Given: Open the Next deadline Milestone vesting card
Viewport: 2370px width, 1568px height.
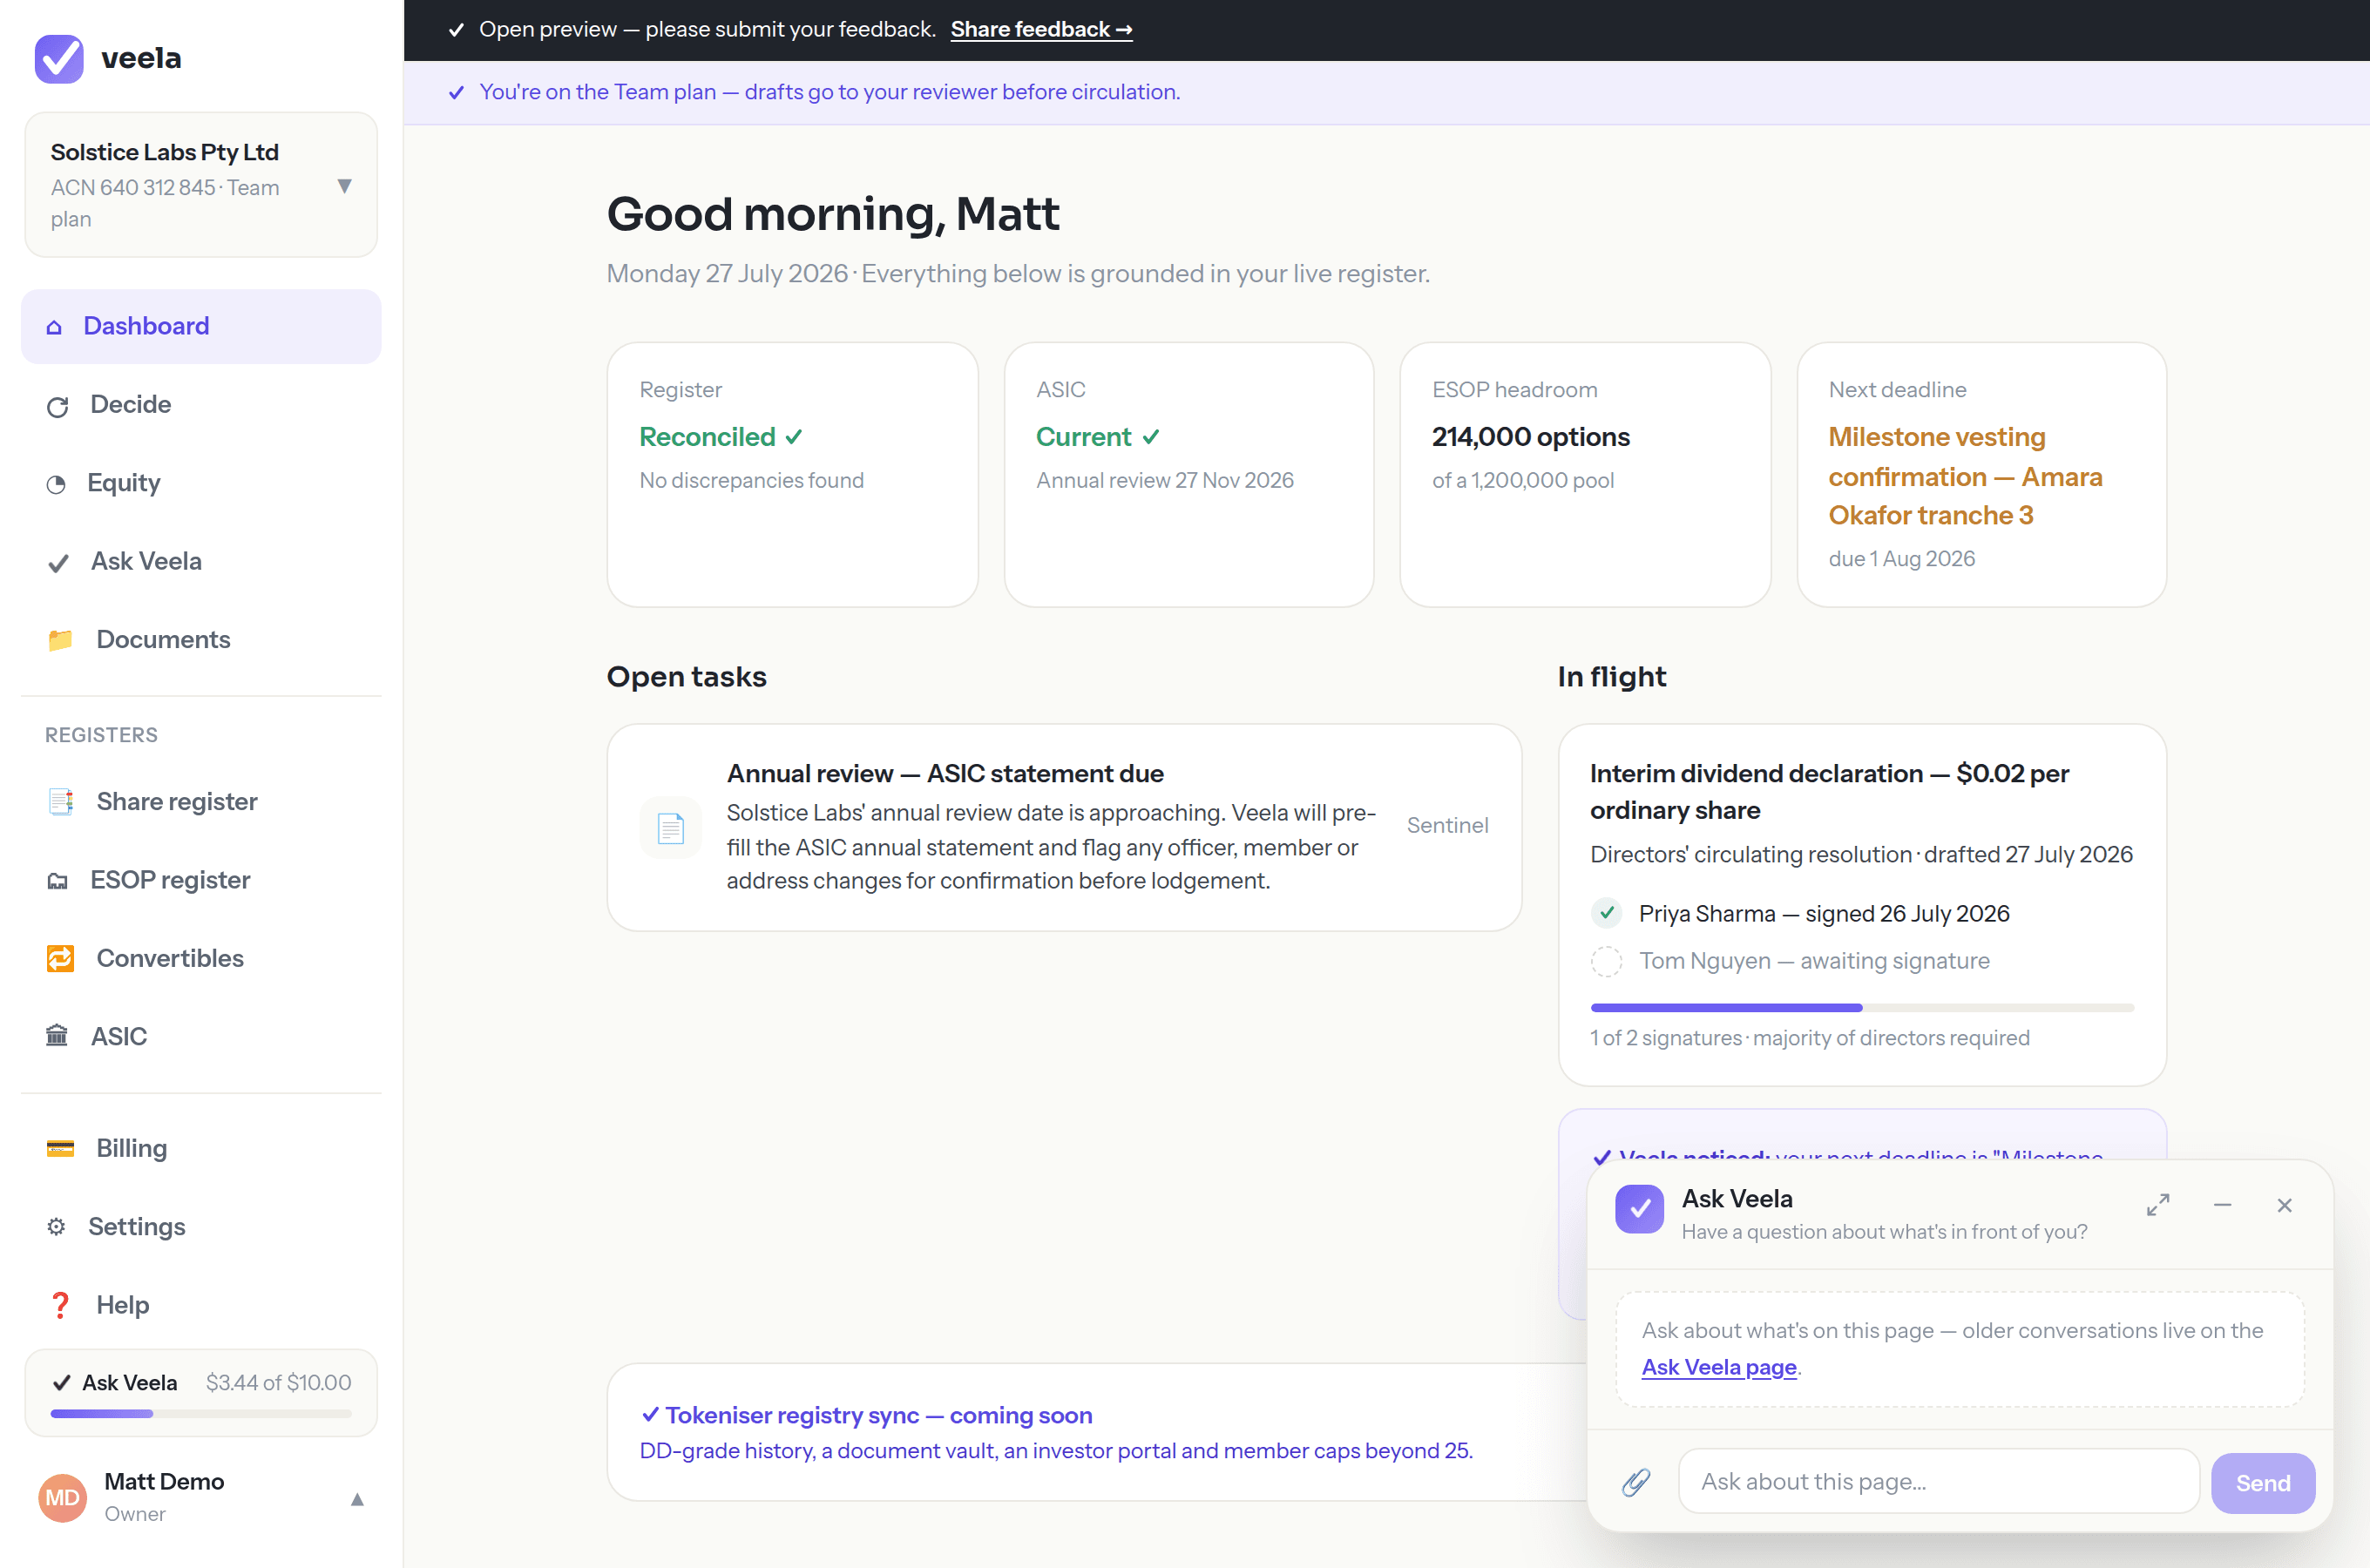Looking at the screenshot, I should click(x=1981, y=475).
